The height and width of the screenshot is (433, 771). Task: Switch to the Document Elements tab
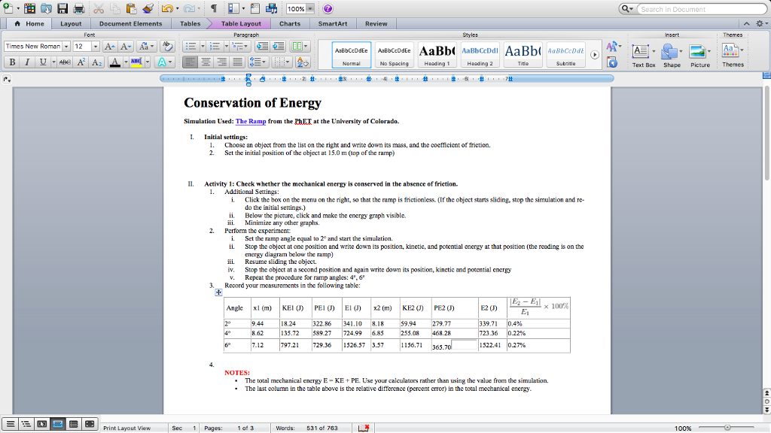[x=130, y=24]
